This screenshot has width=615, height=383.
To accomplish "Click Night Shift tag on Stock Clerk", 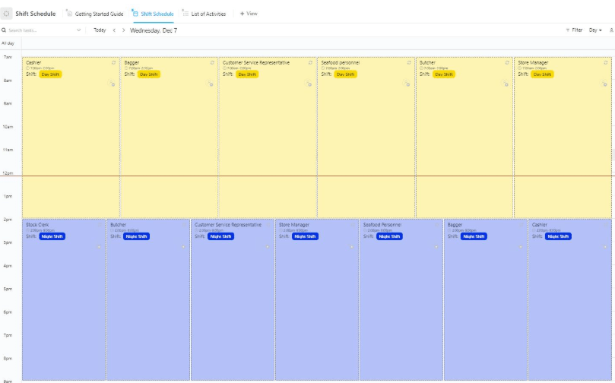I will click(x=52, y=236).
